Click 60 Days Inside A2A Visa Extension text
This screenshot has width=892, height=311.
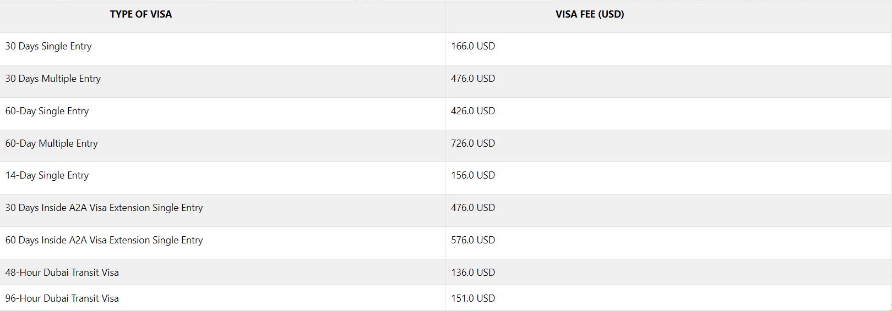104,240
